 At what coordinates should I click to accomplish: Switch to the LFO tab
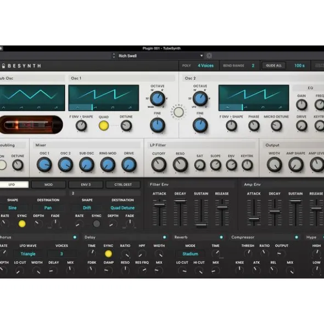12,185
